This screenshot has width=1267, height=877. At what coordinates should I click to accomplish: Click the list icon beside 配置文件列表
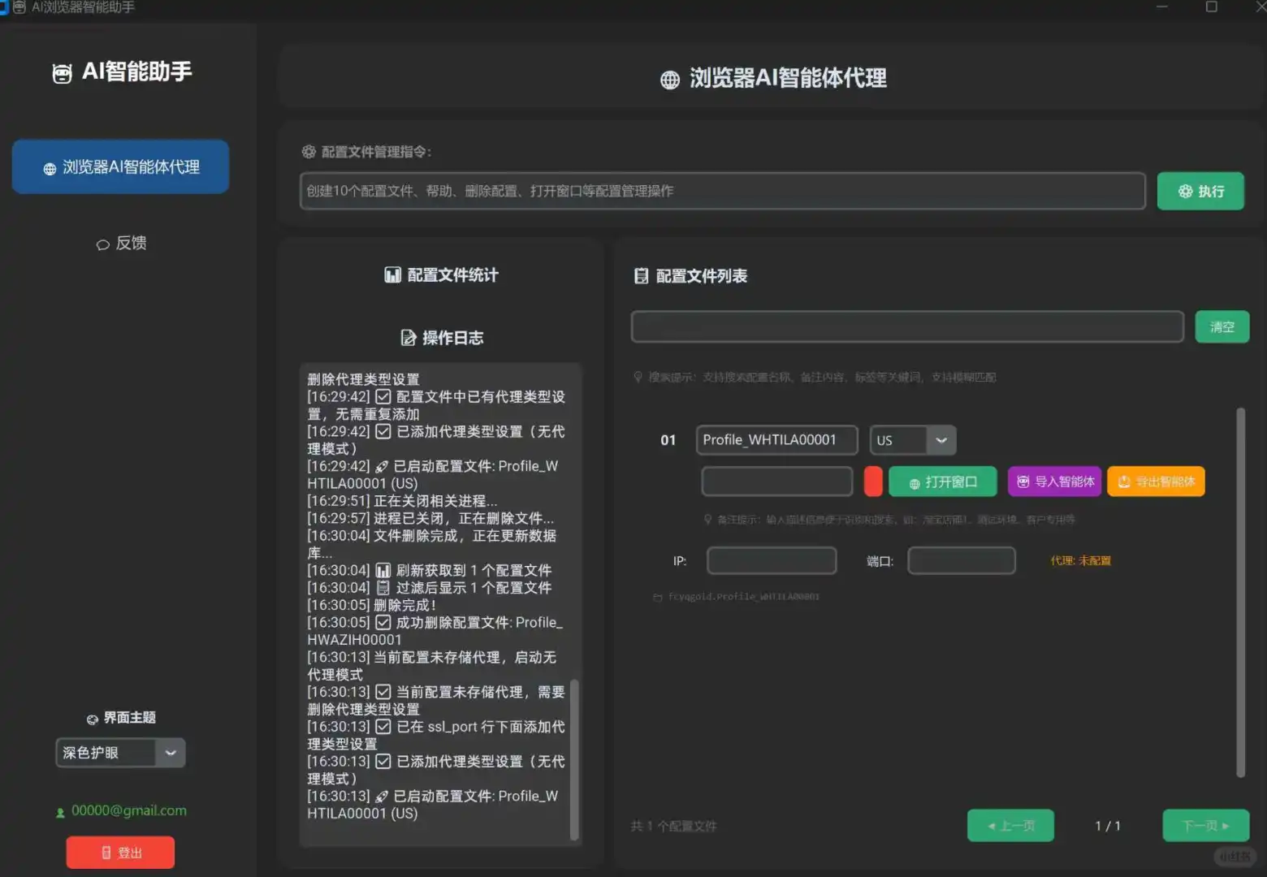tap(641, 275)
